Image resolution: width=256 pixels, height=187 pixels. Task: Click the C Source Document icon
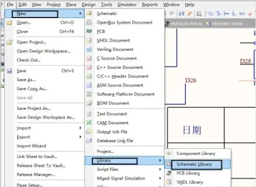pos(89,58)
